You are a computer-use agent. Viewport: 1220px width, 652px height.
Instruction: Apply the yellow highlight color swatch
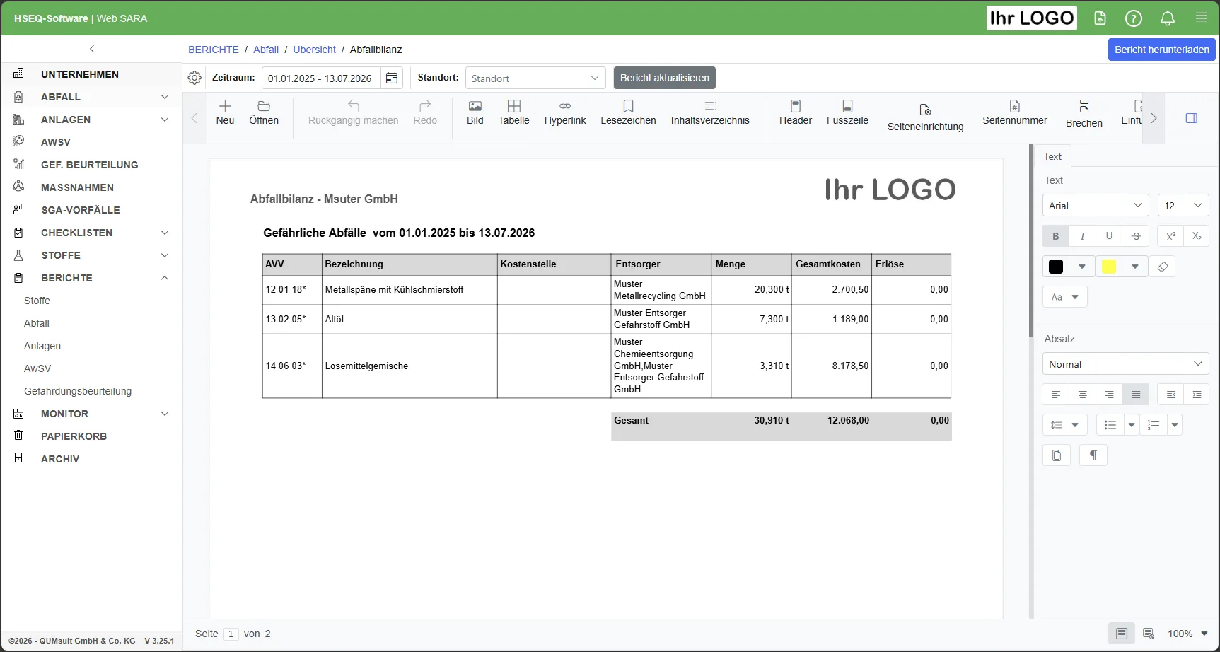coord(1109,267)
